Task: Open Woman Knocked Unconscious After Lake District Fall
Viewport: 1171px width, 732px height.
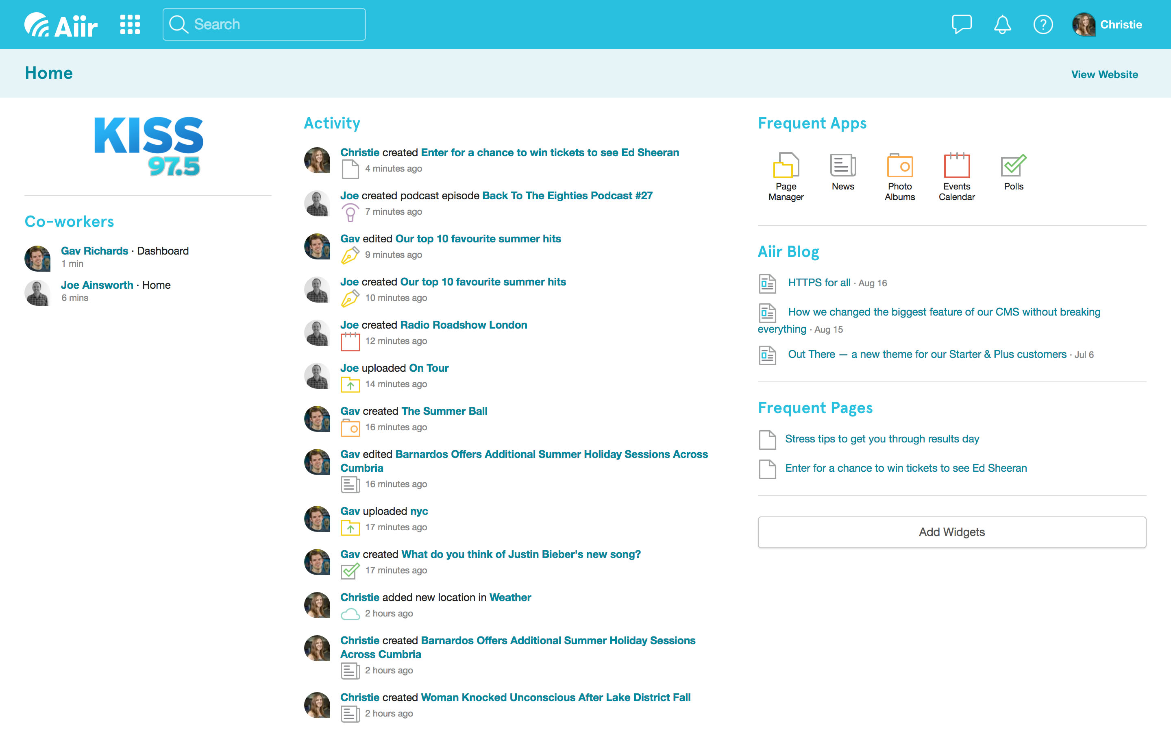Action: pos(555,697)
